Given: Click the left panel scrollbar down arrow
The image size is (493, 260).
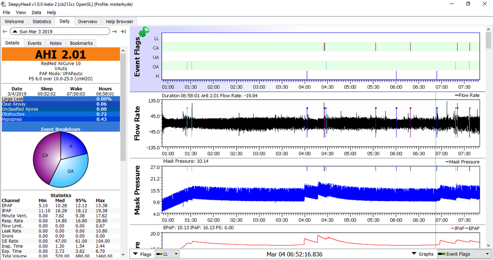Looking at the screenshot, I should click(123, 254).
